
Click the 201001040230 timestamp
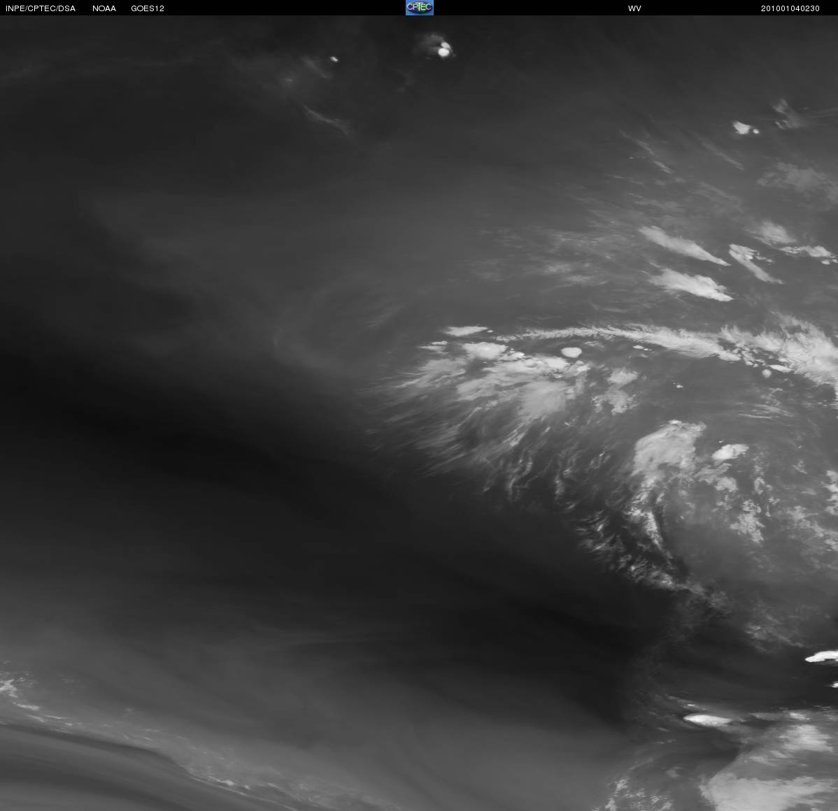click(x=790, y=8)
